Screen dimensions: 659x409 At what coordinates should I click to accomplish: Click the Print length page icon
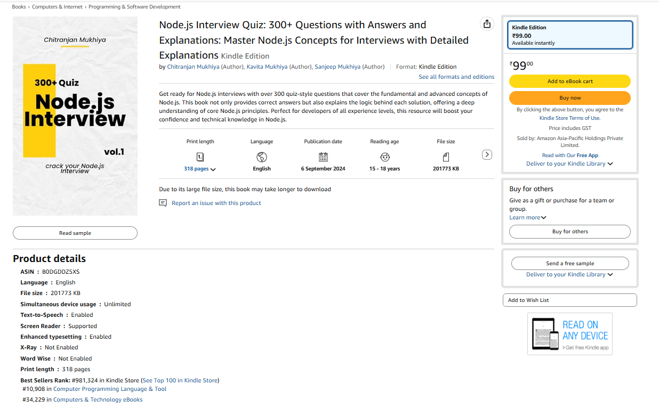click(x=200, y=157)
